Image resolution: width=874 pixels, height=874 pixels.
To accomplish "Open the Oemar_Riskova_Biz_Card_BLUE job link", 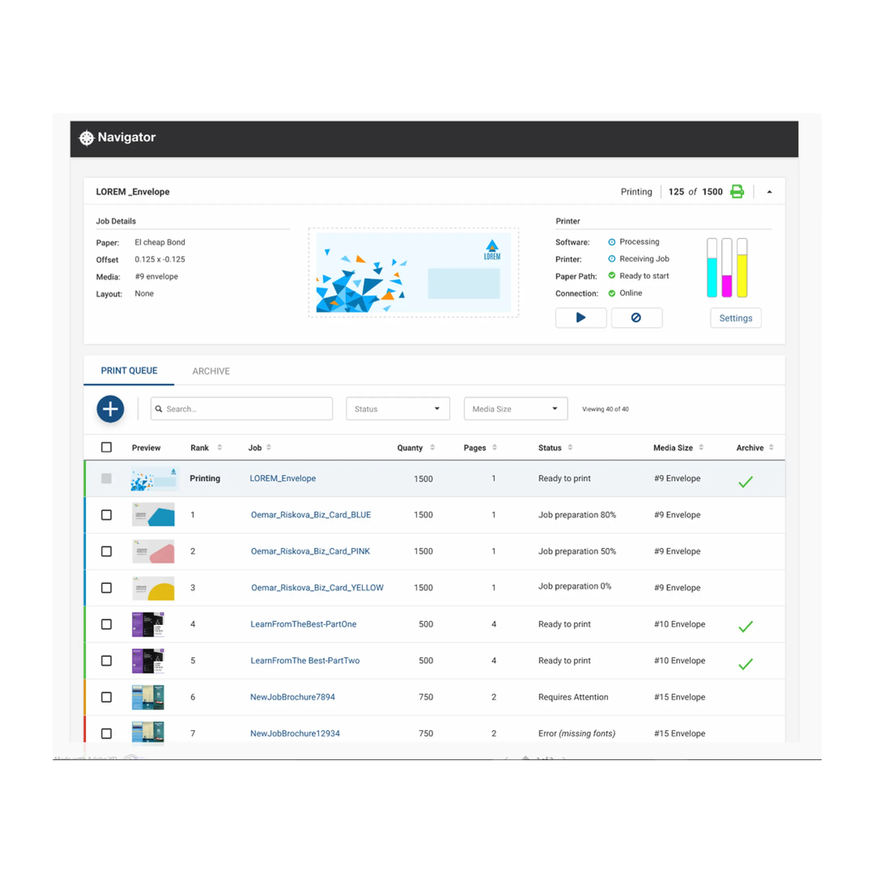I will (x=311, y=515).
